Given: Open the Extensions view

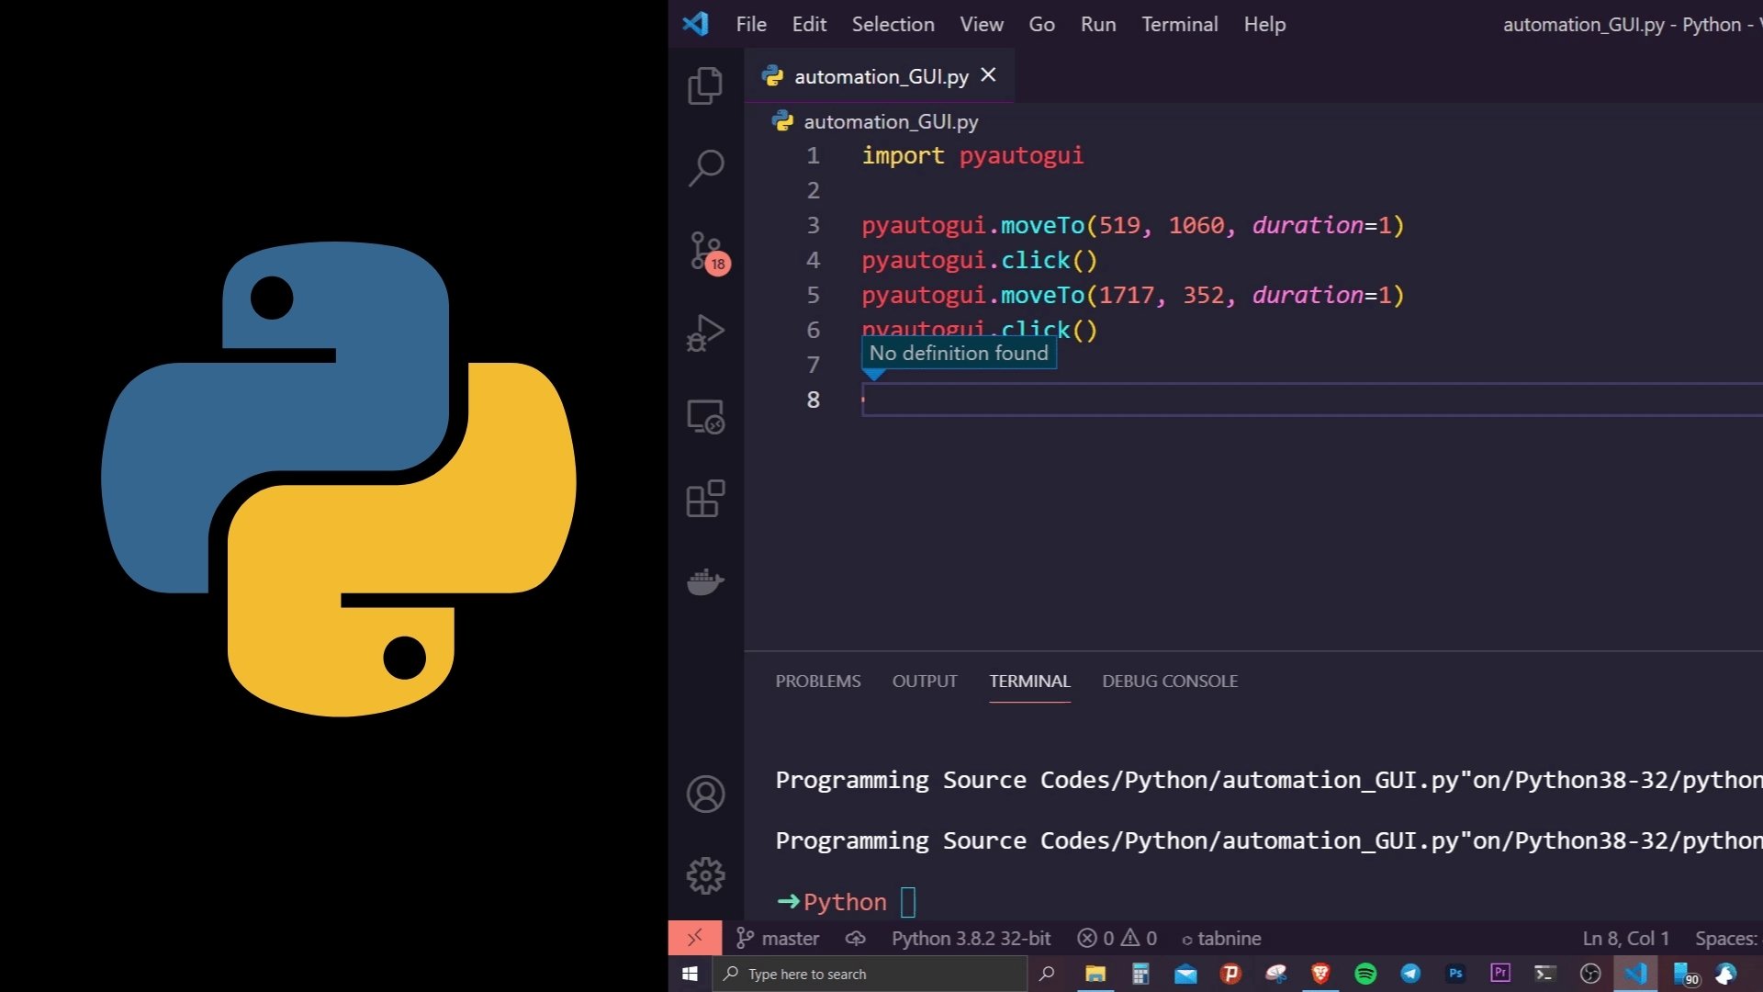Looking at the screenshot, I should click(705, 499).
